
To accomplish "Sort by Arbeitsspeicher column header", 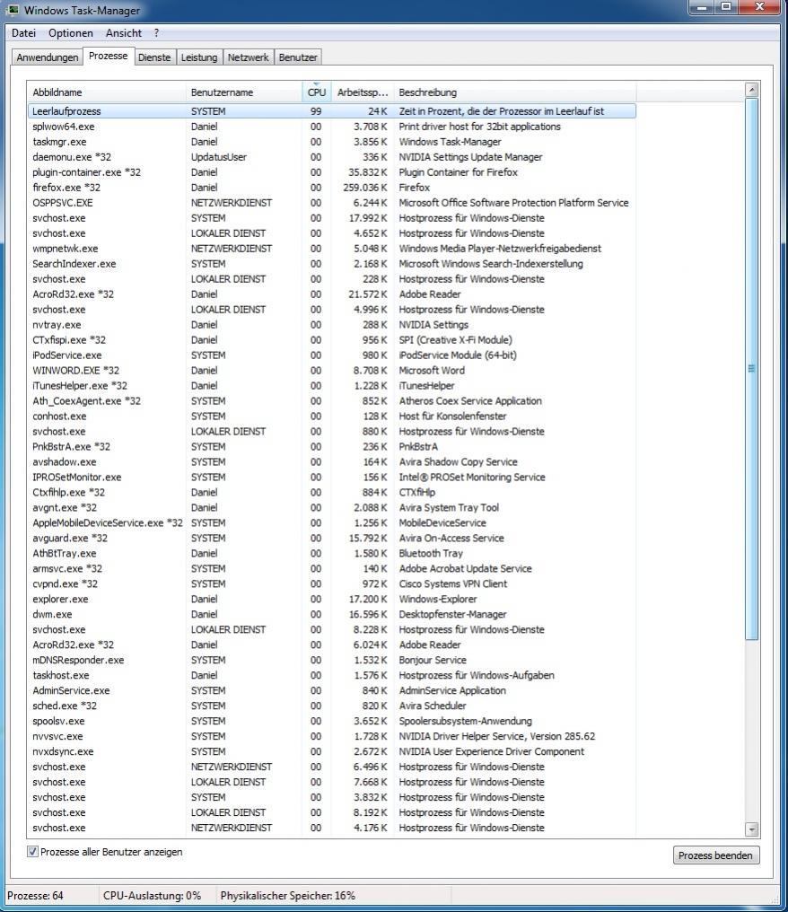I will coord(363,92).
